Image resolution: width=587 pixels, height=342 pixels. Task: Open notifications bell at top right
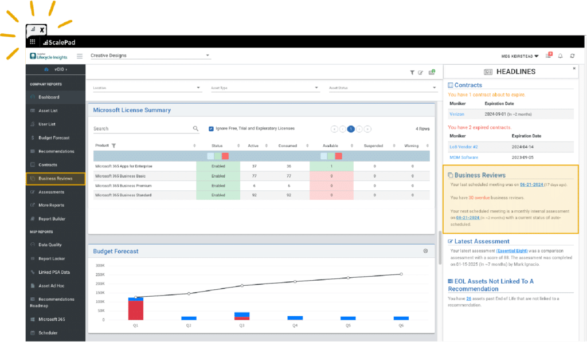[561, 56]
